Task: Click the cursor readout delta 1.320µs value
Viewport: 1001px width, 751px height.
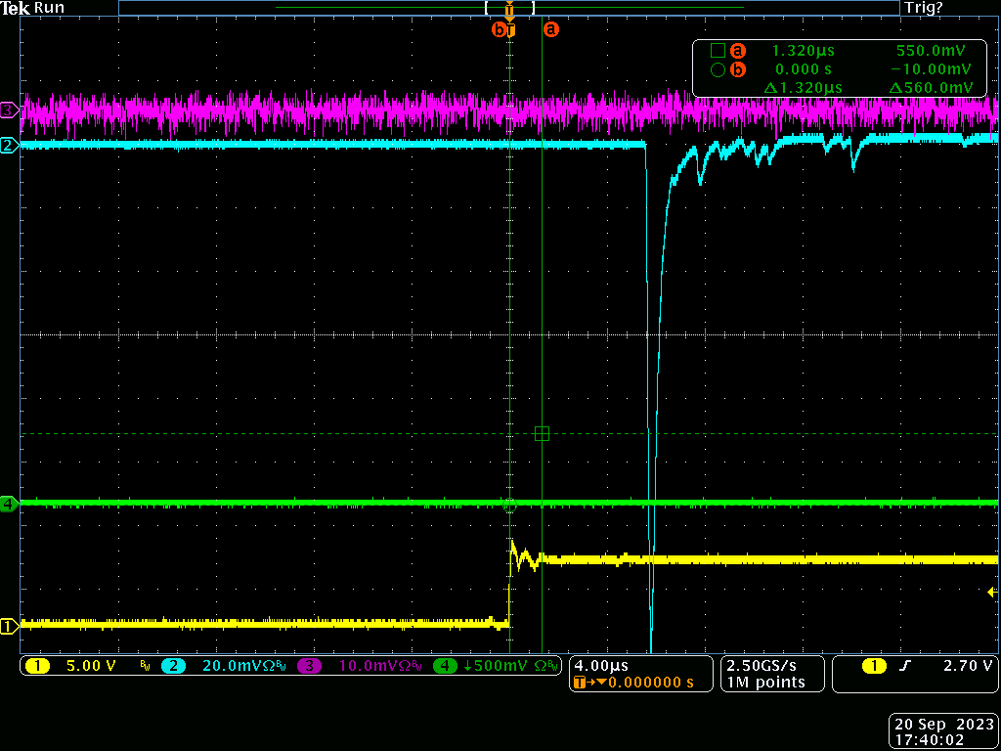Action: pos(803,88)
